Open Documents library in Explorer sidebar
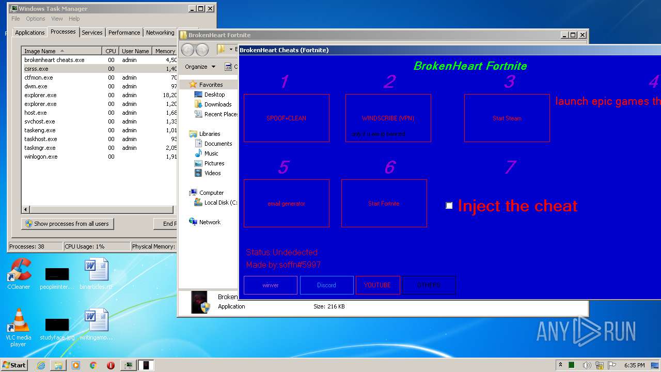The height and width of the screenshot is (372, 661). click(213, 144)
